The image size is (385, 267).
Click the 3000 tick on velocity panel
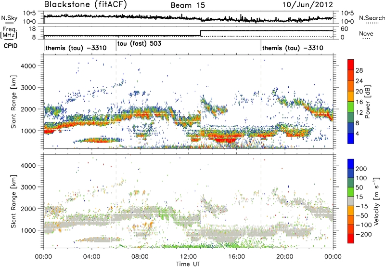pos(28,187)
